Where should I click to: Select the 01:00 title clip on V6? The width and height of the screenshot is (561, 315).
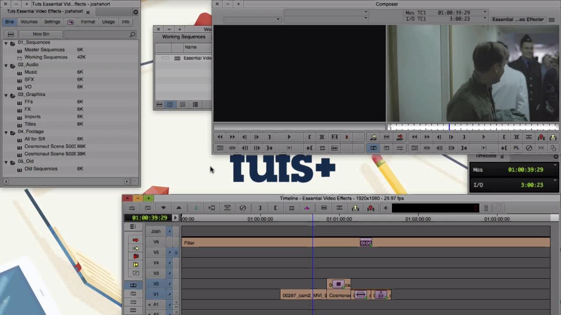click(366, 243)
